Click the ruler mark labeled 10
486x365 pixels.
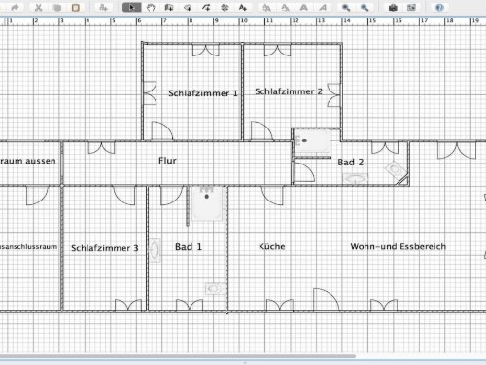tap(244, 20)
